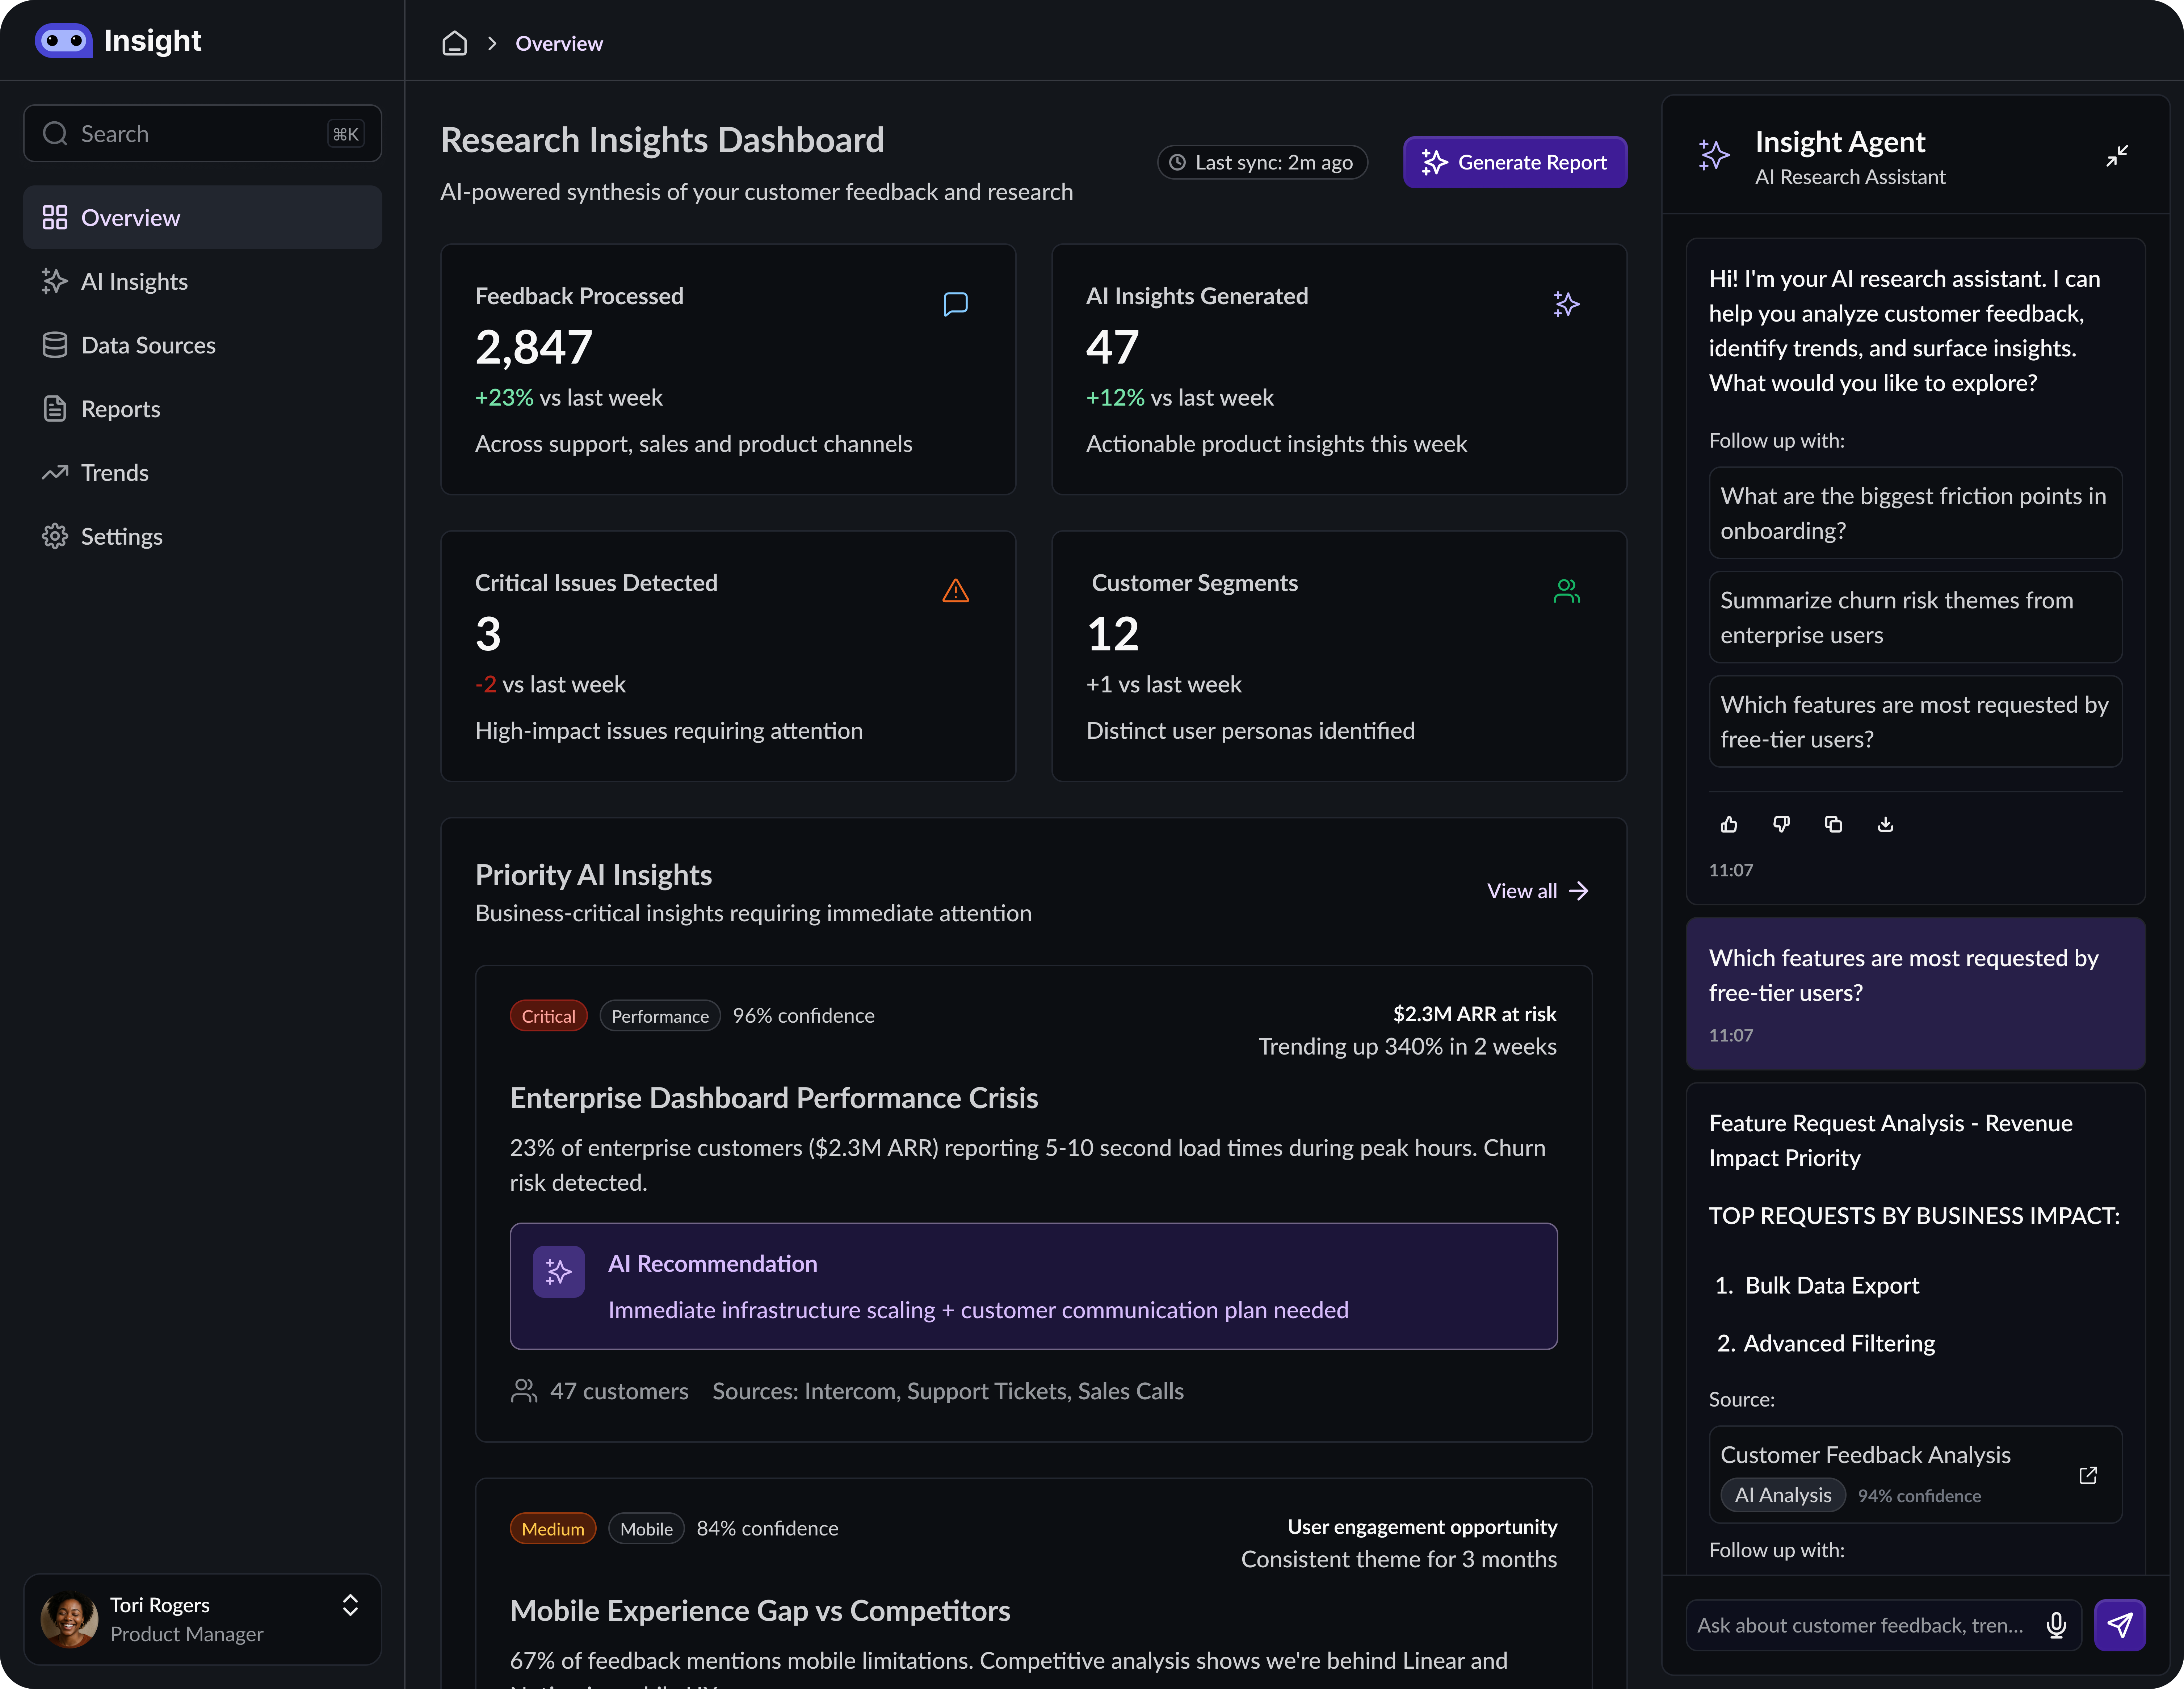This screenshot has height=1689, width=2184.
Task: Go to home via breadcrumb icon
Action: coord(455,43)
